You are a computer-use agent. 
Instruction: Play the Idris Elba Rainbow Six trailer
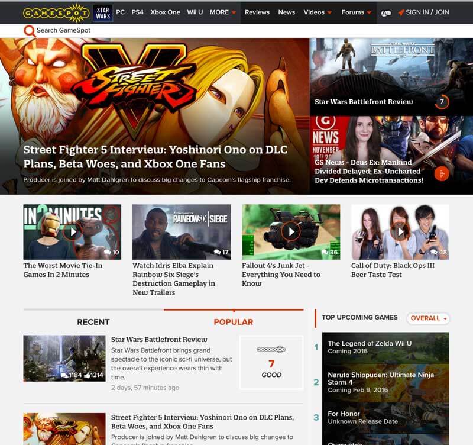pos(182,231)
